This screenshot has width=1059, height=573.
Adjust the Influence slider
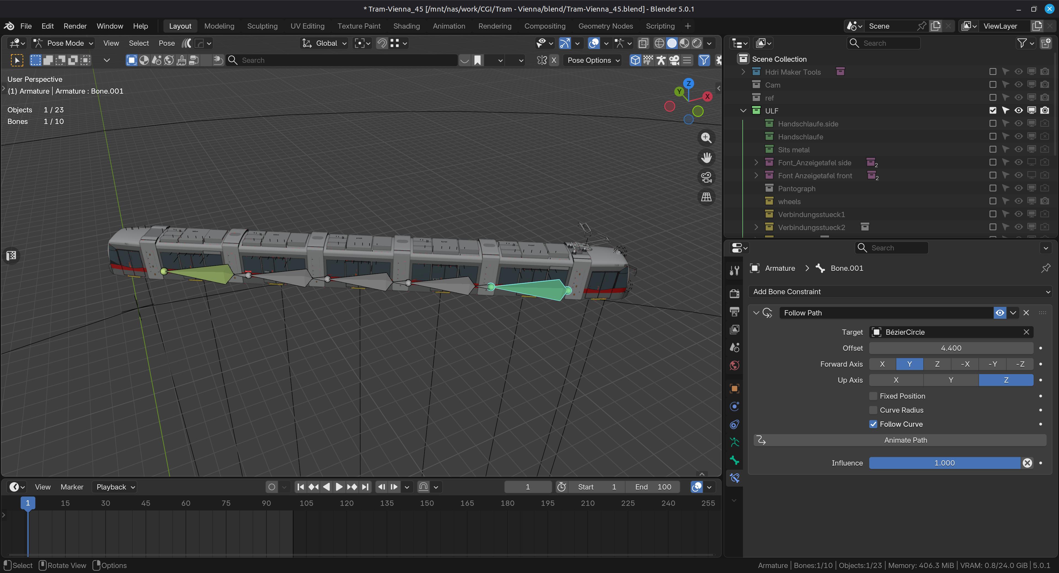[x=944, y=463]
